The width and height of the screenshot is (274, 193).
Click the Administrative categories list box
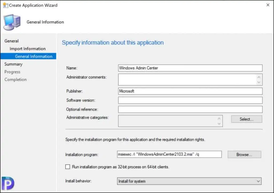click(170, 121)
